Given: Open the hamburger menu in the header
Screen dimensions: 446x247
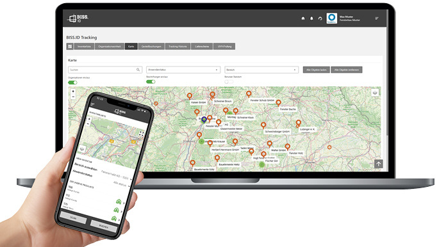Looking at the screenshot, I should 377,19.
